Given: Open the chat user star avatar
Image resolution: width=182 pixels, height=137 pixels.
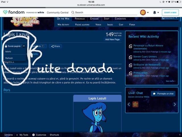Looking at the screenshot, I should pyautogui.click(x=135, y=104).
